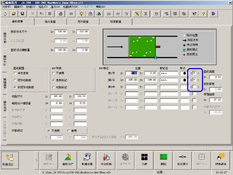Image resolution: width=233 pixels, height=175 pixels.
Task: Click the light bulb toolbar icon
Action: click(81, 14)
